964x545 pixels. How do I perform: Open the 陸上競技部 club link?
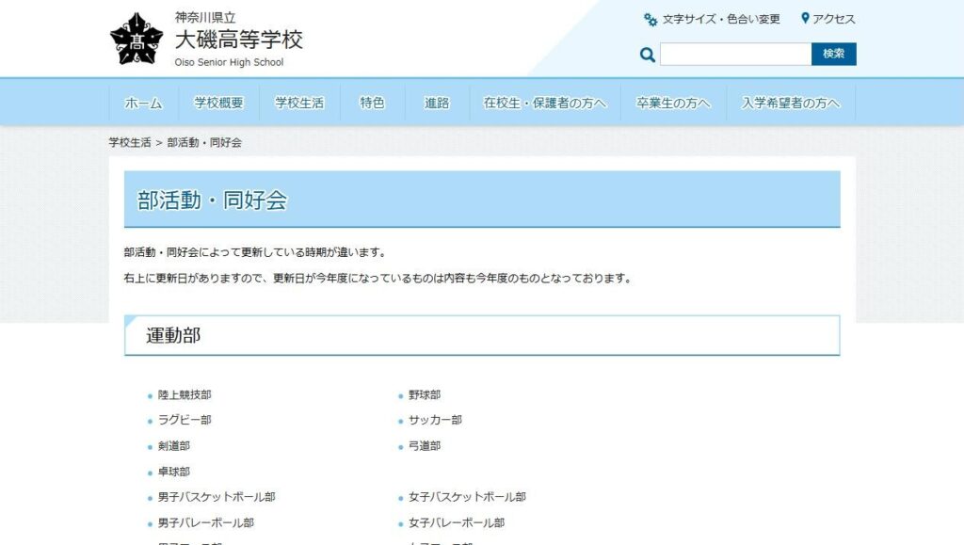click(x=185, y=395)
